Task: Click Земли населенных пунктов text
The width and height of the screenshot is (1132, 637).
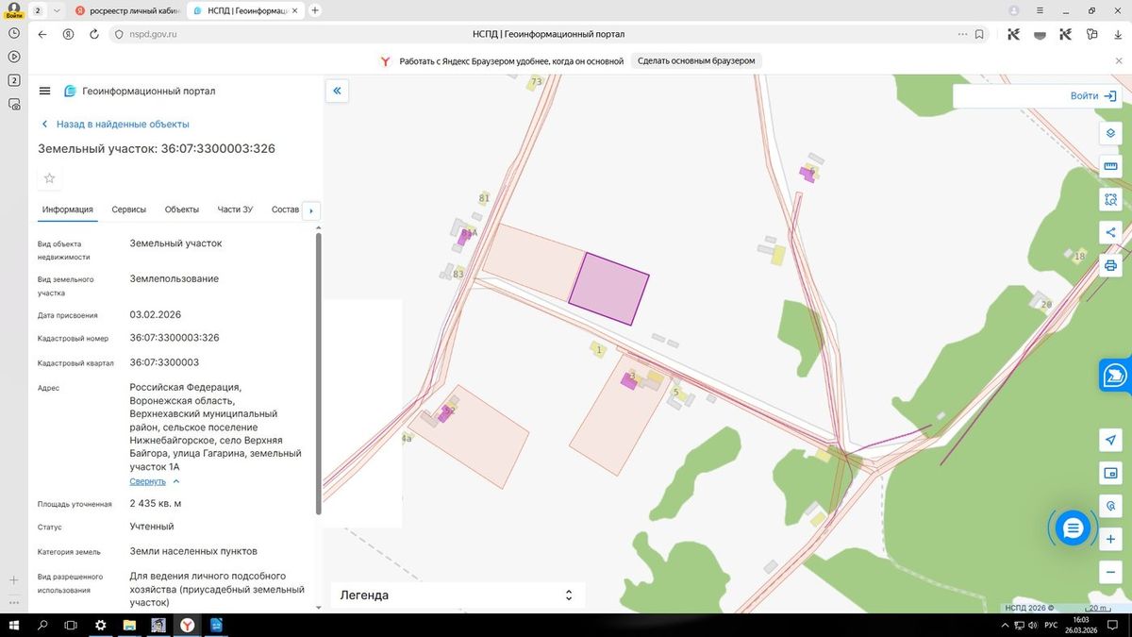Action: click(x=193, y=551)
